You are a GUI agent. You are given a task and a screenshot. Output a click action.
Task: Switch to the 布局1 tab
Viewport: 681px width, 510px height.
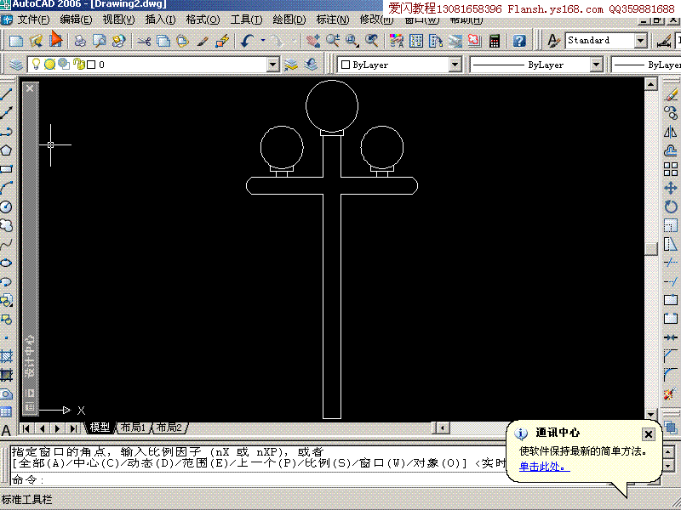click(133, 428)
